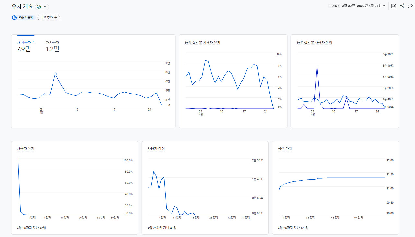Open the Insights sparkline icon
Image resolution: width=415 pixels, height=237 pixels.
410,6
